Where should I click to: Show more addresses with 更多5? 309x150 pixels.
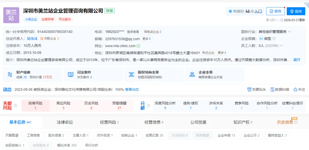click(x=222, y=53)
